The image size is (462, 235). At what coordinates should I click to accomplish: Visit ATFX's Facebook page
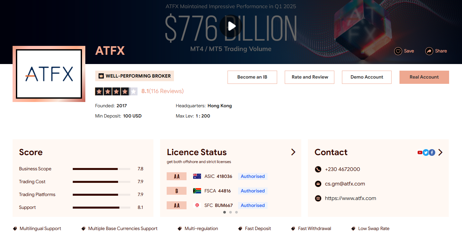point(432,152)
